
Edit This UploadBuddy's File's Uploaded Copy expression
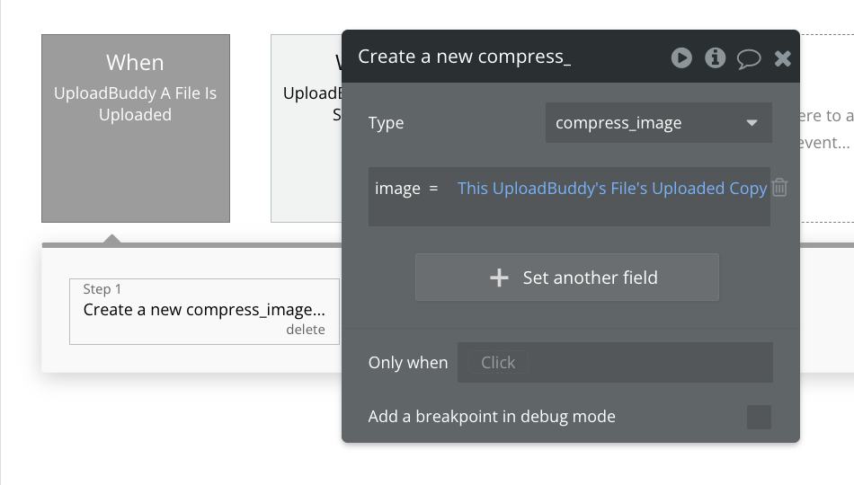point(611,189)
